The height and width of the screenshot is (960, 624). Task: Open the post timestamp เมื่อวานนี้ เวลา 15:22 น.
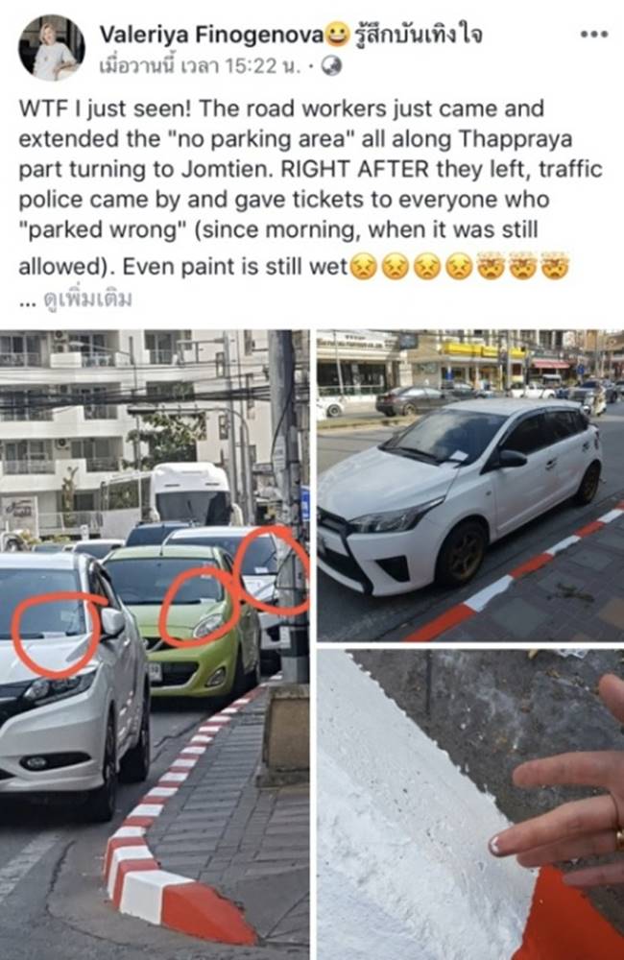[201, 65]
